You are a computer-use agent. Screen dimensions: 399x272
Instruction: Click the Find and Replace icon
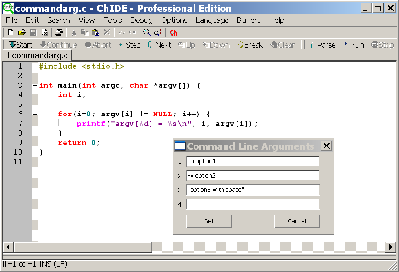tap(158, 32)
